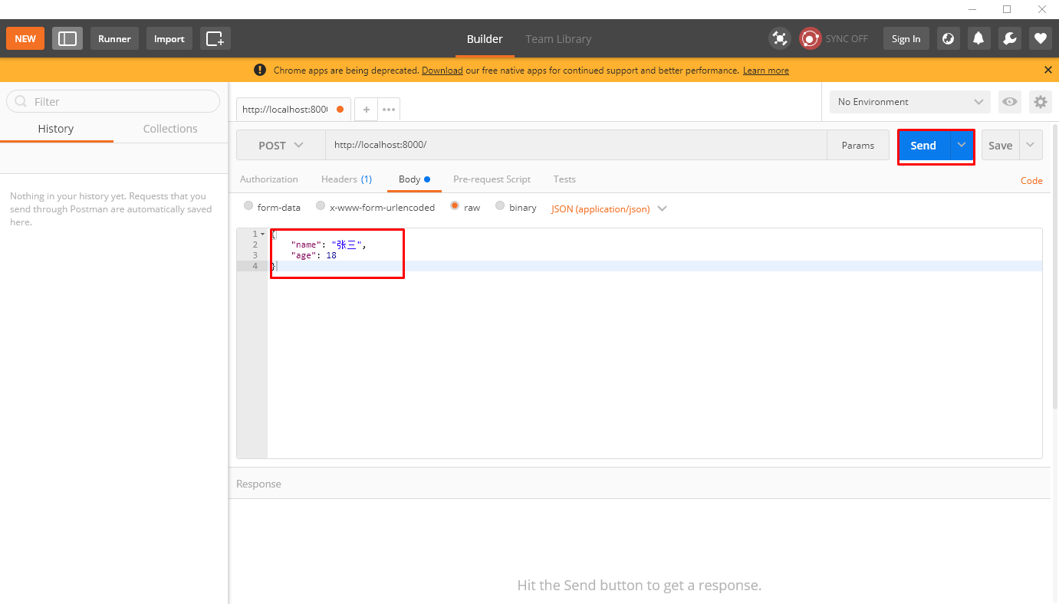Click the warning exclamation icon
Viewport: 1059px width, 604px height.
pos(260,70)
